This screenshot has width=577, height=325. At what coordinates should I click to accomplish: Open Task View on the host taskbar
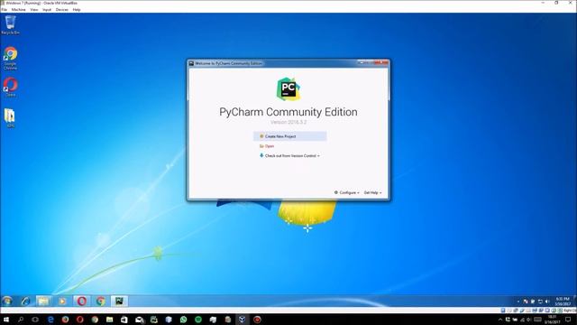coord(35,320)
